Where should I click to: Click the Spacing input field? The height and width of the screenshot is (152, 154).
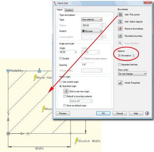pos(87,65)
